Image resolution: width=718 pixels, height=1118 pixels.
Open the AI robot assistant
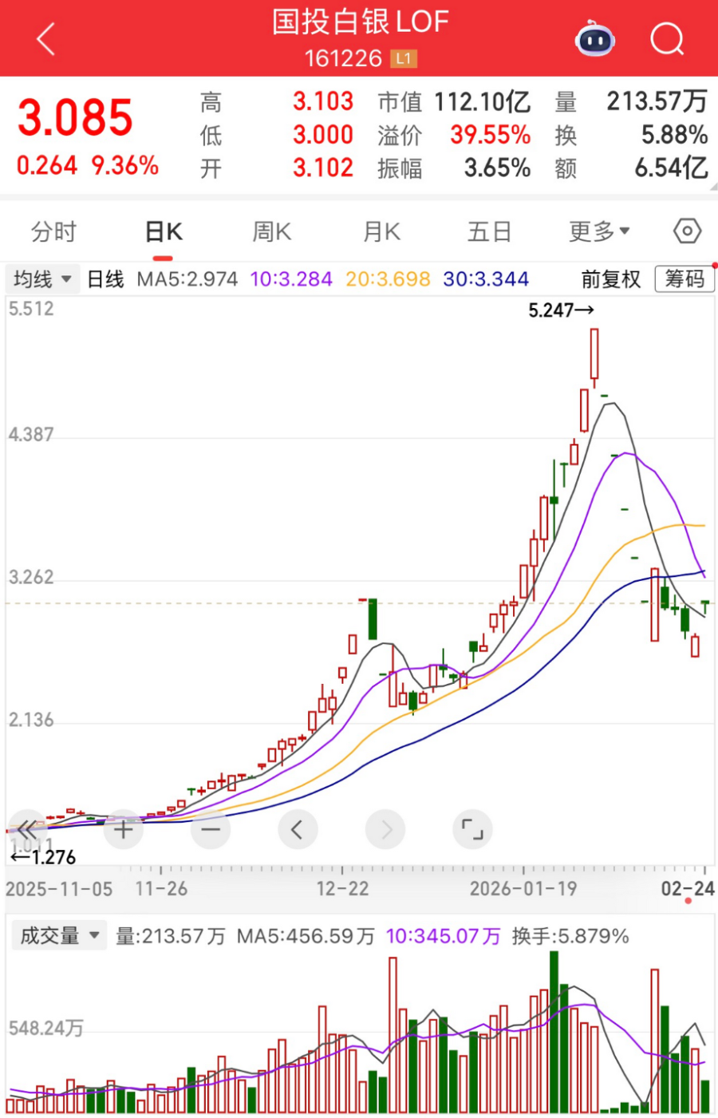(x=595, y=38)
